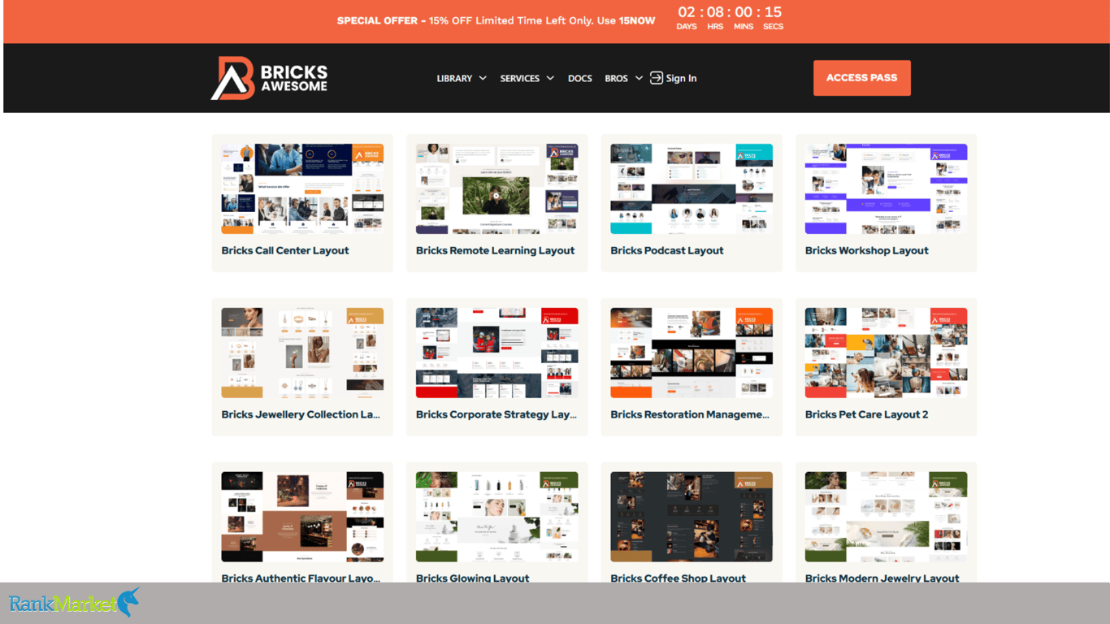Open Bricks Workshop Layout title
The width and height of the screenshot is (1110, 624).
coord(867,250)
